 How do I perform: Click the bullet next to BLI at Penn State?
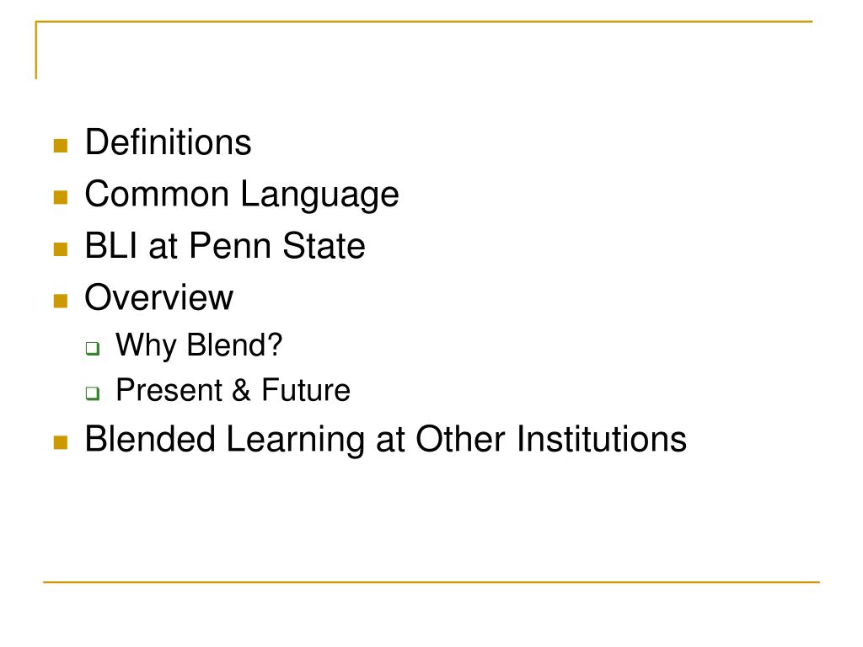(x=61, y=249)
